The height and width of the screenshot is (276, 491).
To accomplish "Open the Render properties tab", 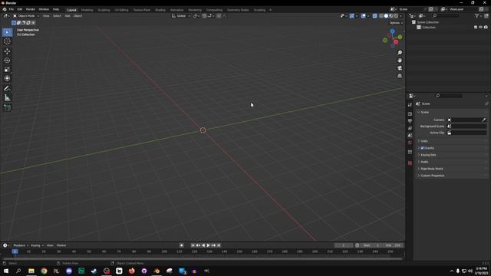I will [410, 114].
